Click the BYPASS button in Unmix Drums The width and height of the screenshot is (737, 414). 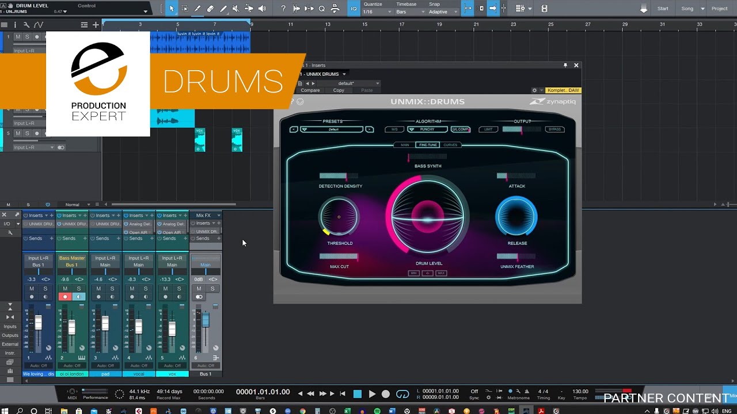[554, 129]
